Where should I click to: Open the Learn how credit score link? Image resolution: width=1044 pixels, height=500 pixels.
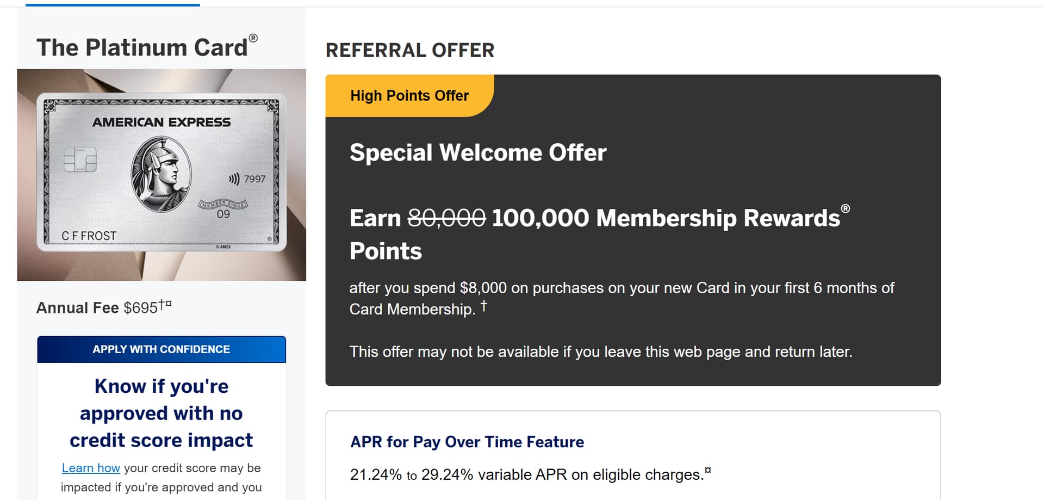click(x=90, y=468)
